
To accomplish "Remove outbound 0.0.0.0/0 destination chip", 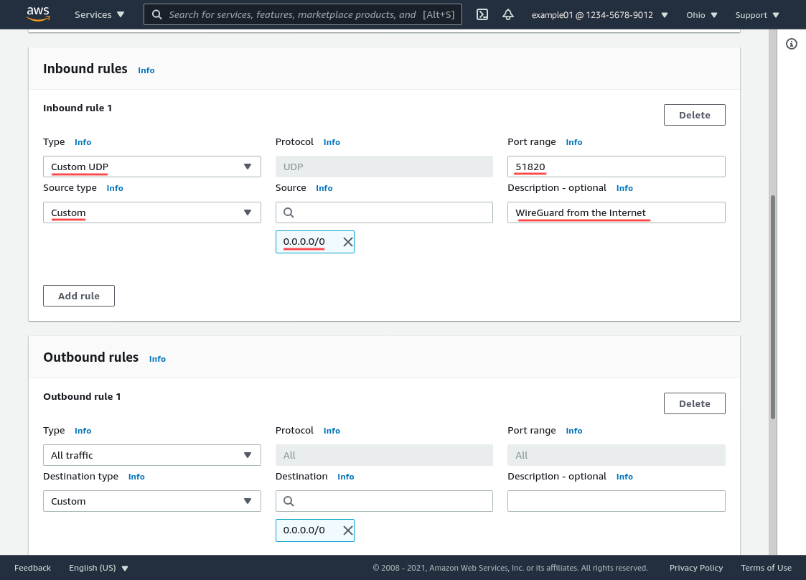I will (x=348, y=530).
